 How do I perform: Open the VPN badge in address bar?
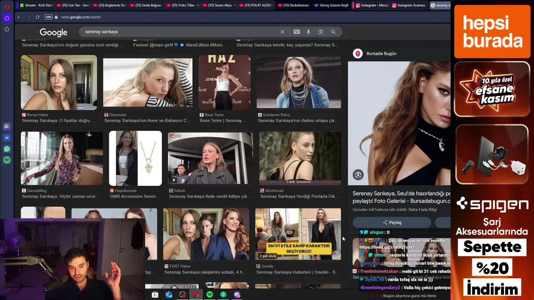click(49, 17)
